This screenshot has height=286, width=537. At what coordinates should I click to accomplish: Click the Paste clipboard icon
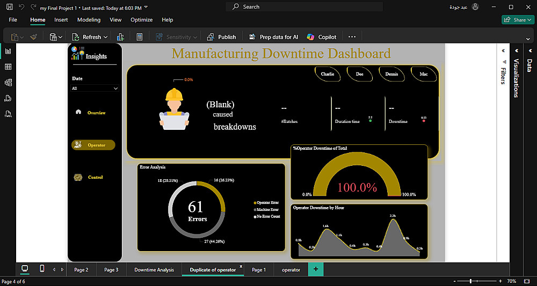click(x=14, y=37)
